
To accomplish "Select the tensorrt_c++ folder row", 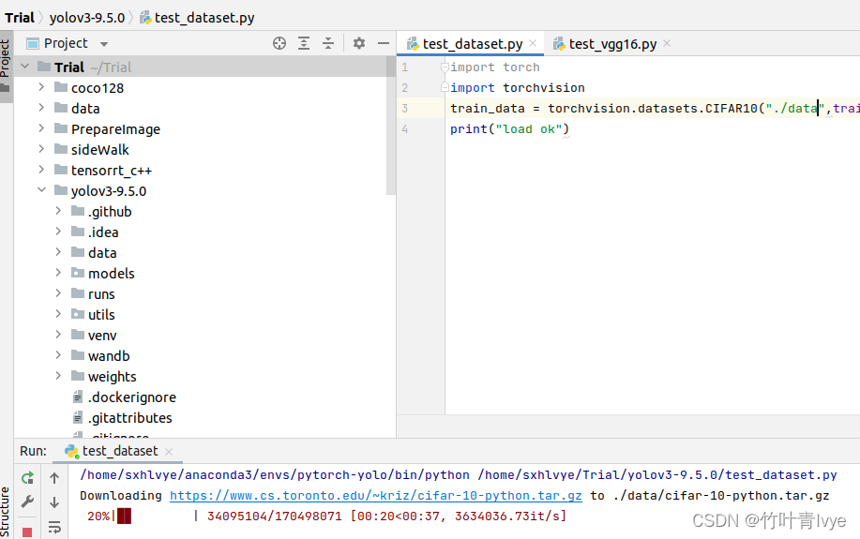I will (x=204, y=171).
